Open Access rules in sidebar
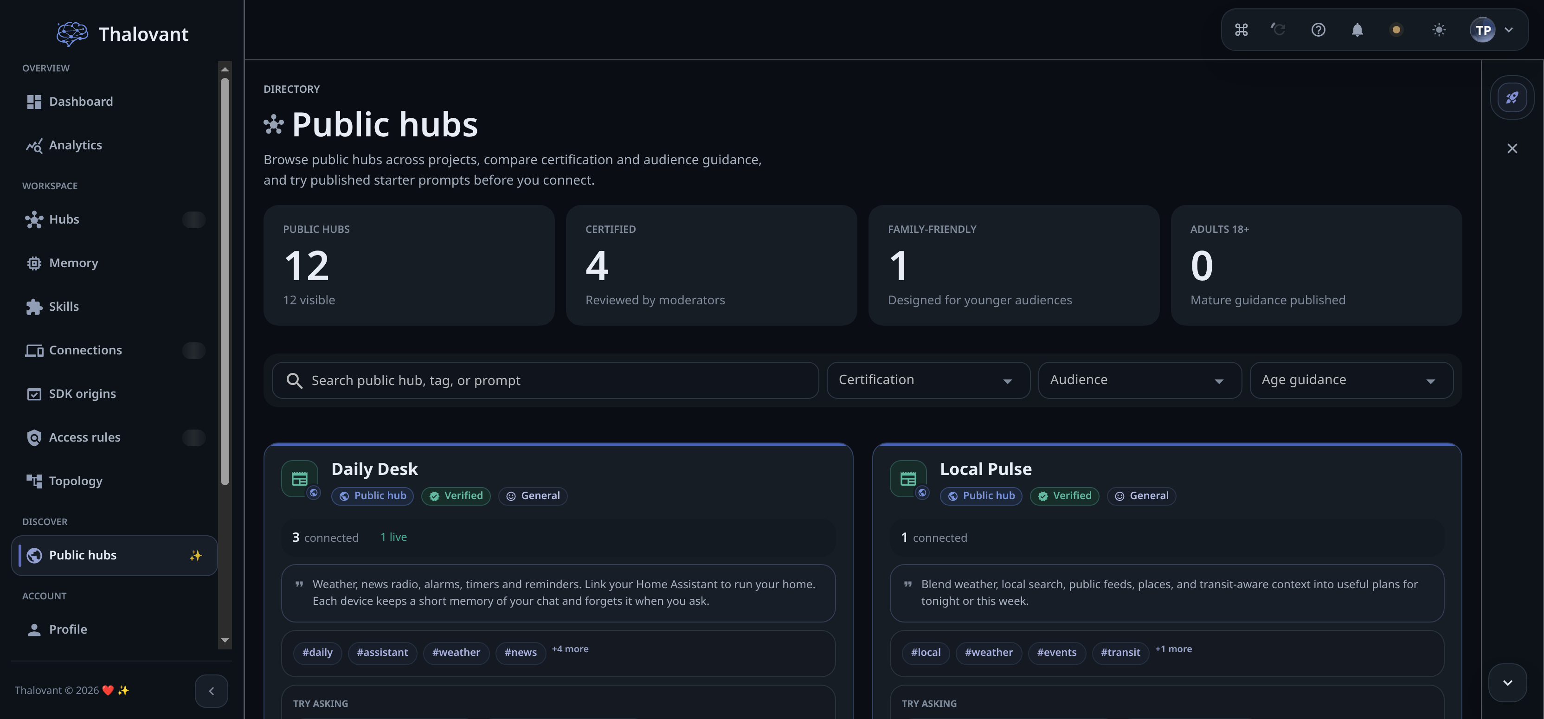This screenshot has height=719, width=1544. 114,438
